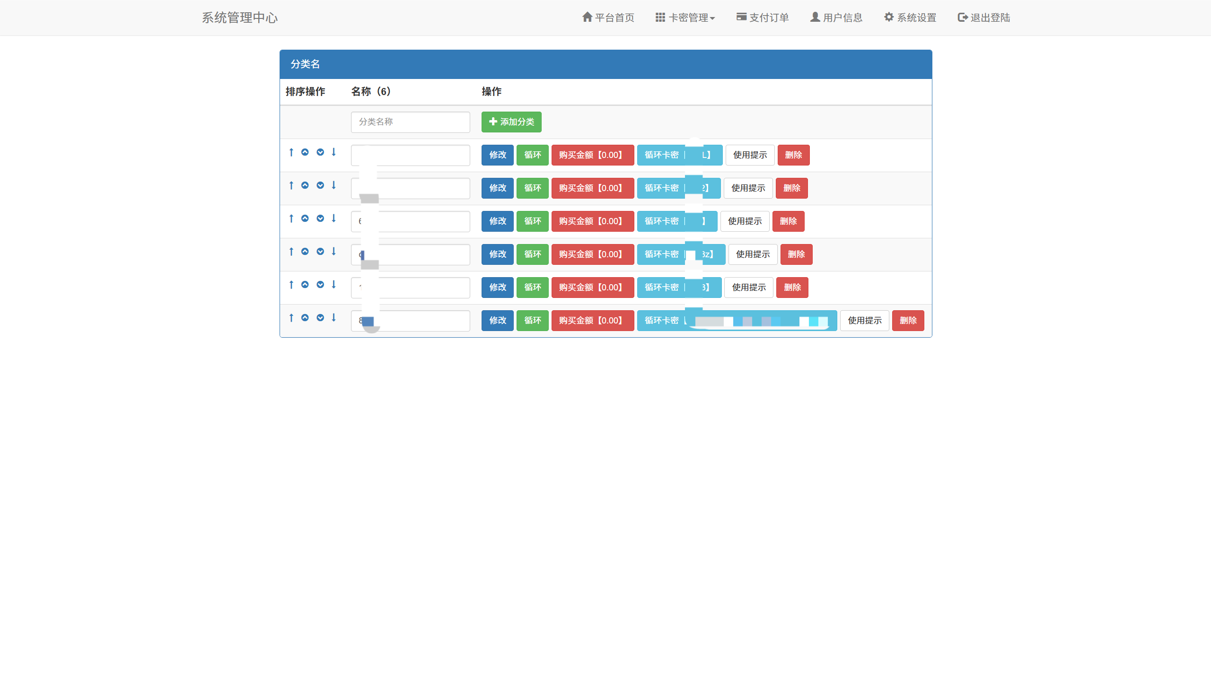Click 删除 in the row whose 循环卡密 ends 2】
1211x681 pixels.
coord(792,188)
